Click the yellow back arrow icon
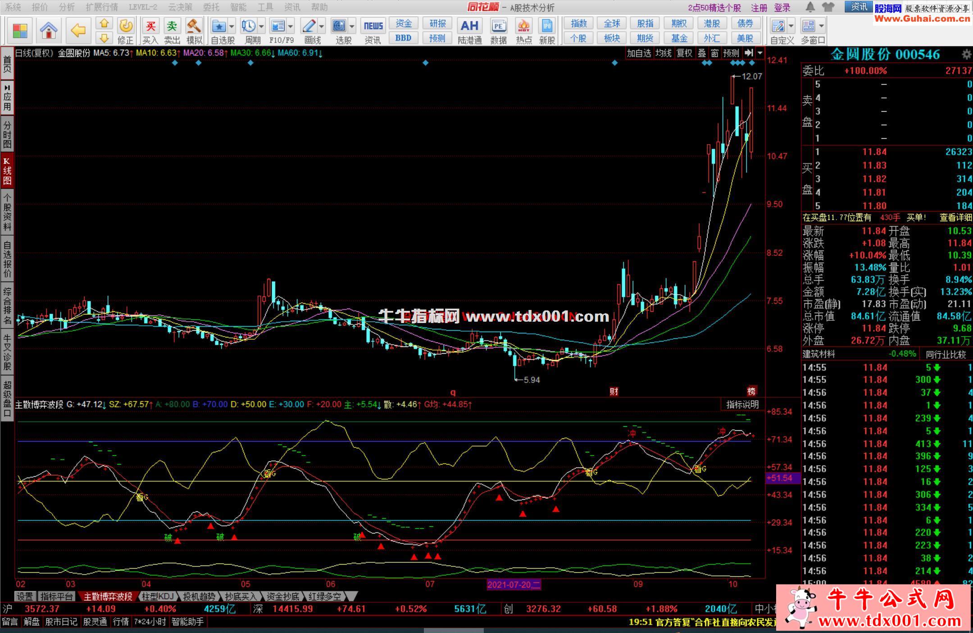This screenshot has height=633, width=973. [x=78, y=31]
